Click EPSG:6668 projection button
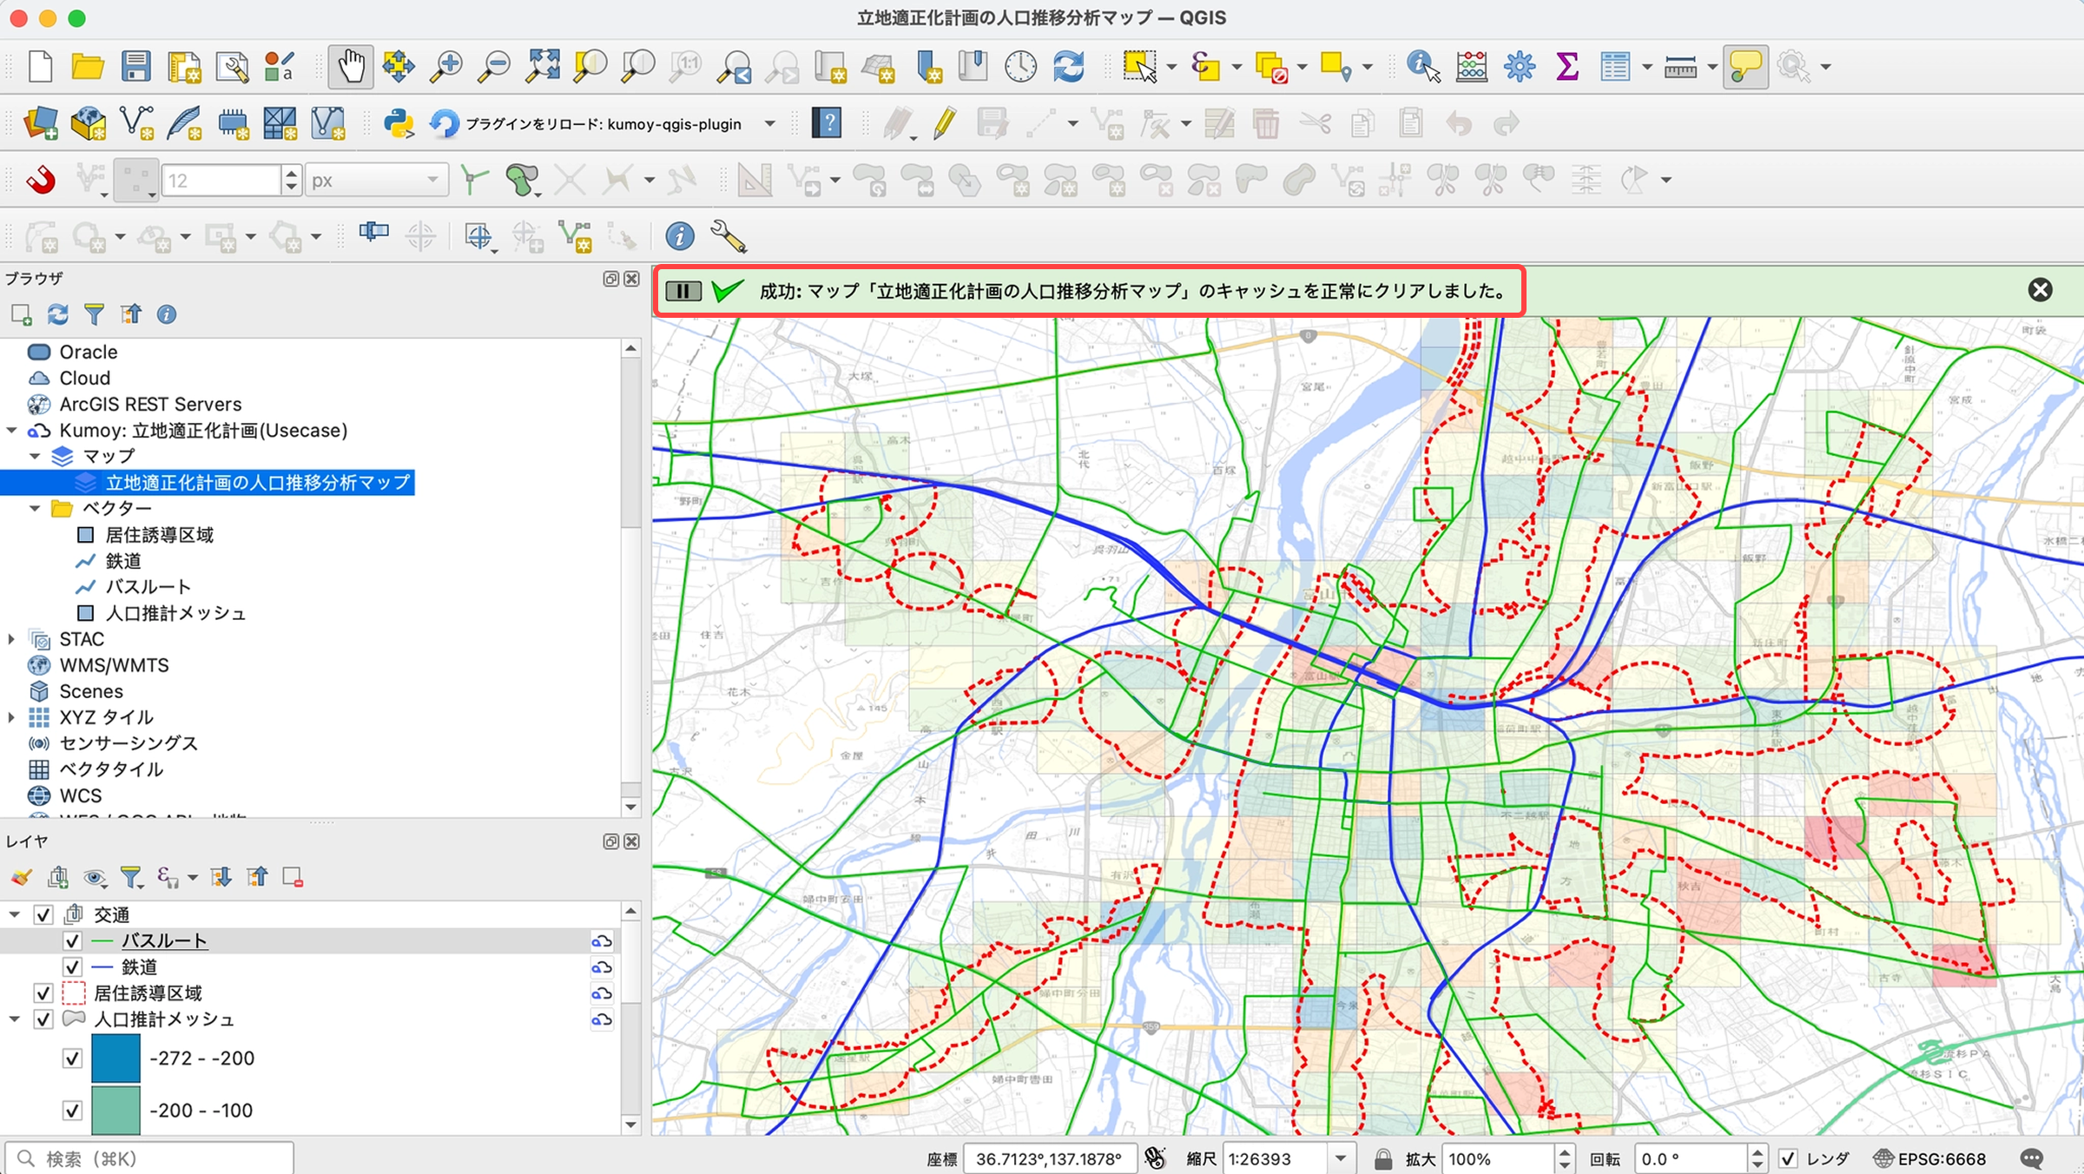The height and width of the screenshot is (1174, 2084). tap(1931, 1158)
